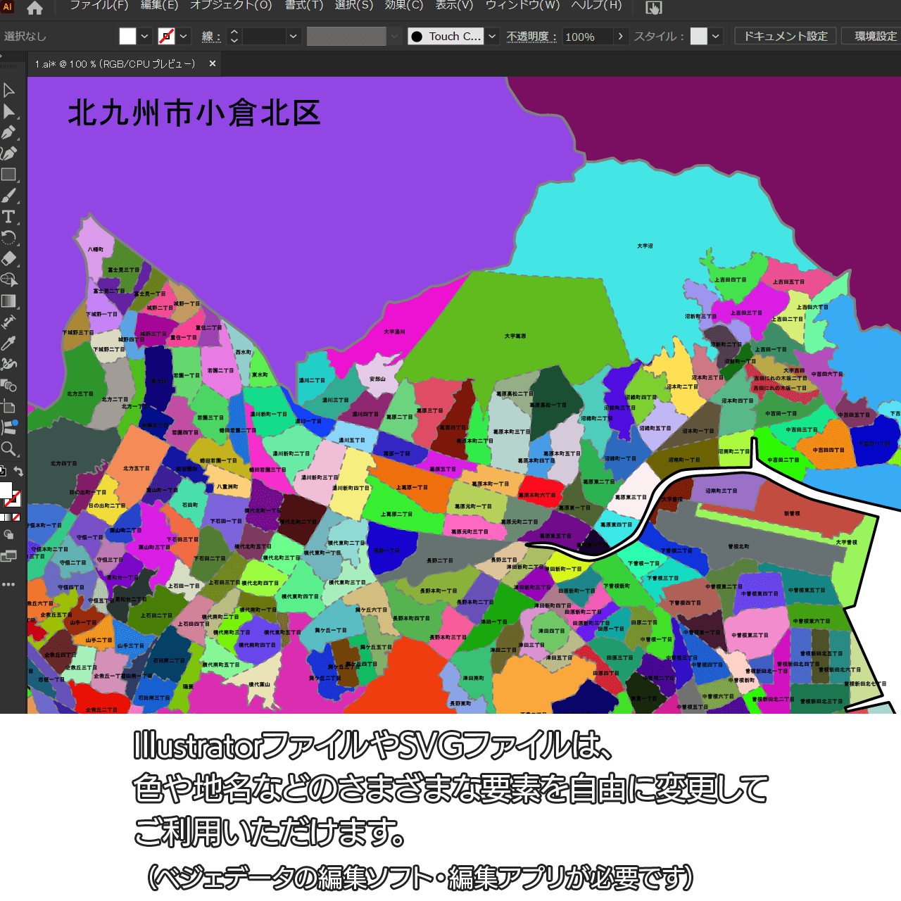The width and height of the screenshot is (901, 901).
Task: Select the Puppet Warp tool
Action: (9, 364)
